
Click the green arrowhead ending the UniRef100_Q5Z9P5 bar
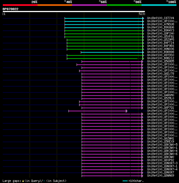coord(143,40)
